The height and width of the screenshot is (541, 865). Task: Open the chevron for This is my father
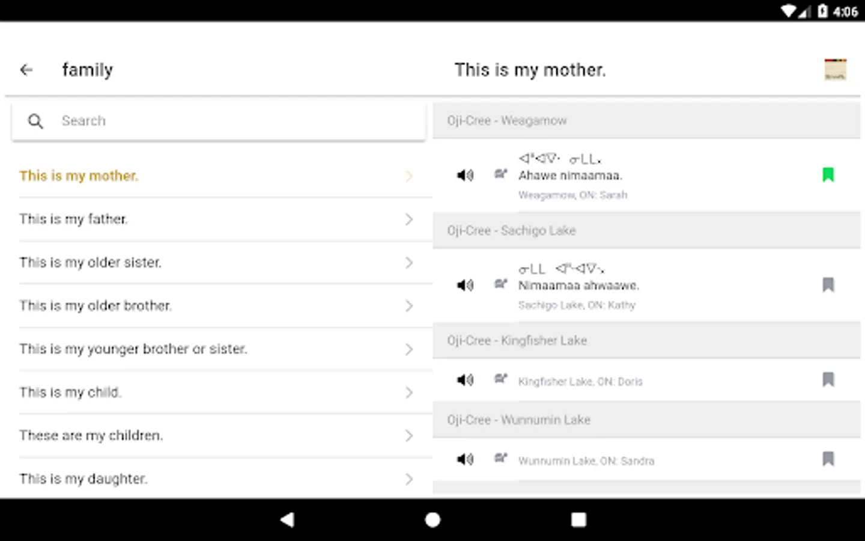(x=409, y=219)
